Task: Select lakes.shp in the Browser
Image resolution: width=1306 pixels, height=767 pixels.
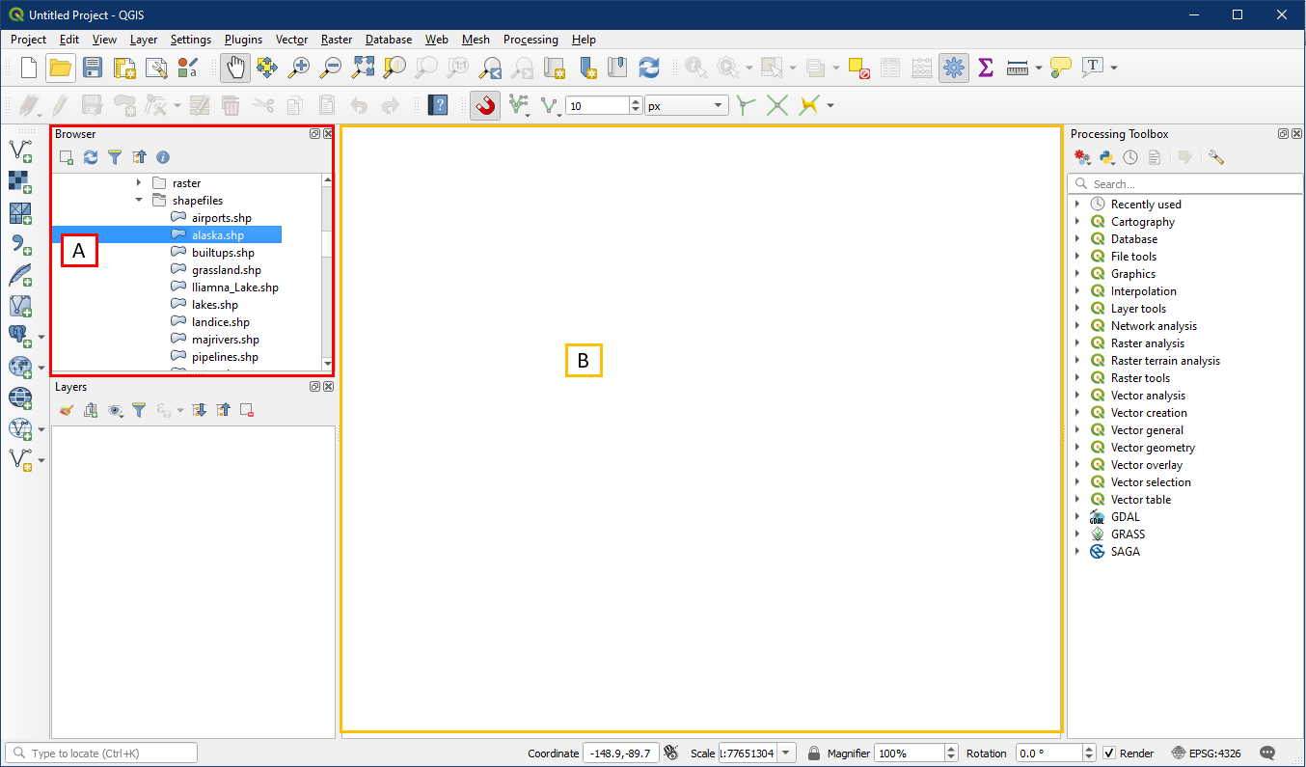Action: [x=214, y=305]
